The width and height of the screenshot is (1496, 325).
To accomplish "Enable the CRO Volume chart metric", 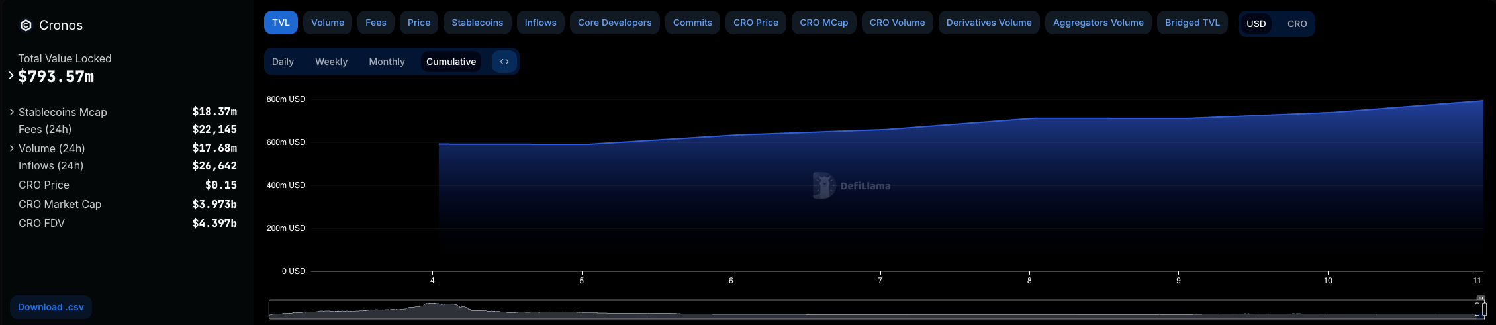I will point(898,23).
